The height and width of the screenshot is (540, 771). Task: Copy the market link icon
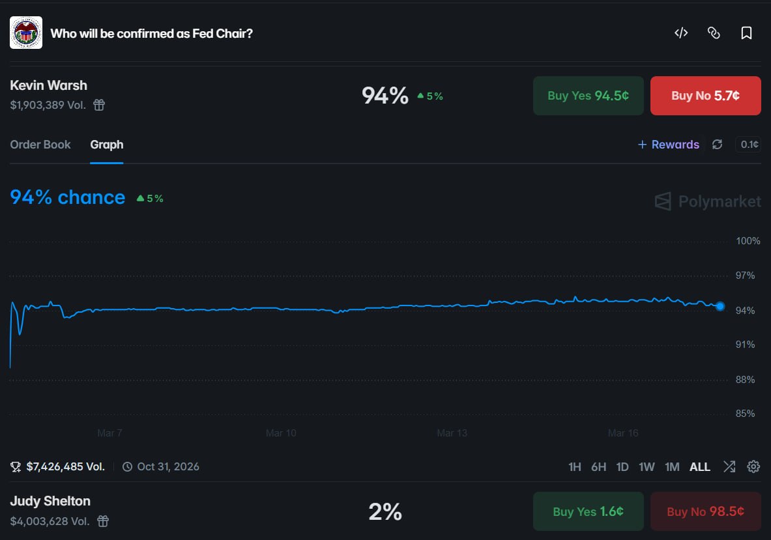[x=714, y=33]
